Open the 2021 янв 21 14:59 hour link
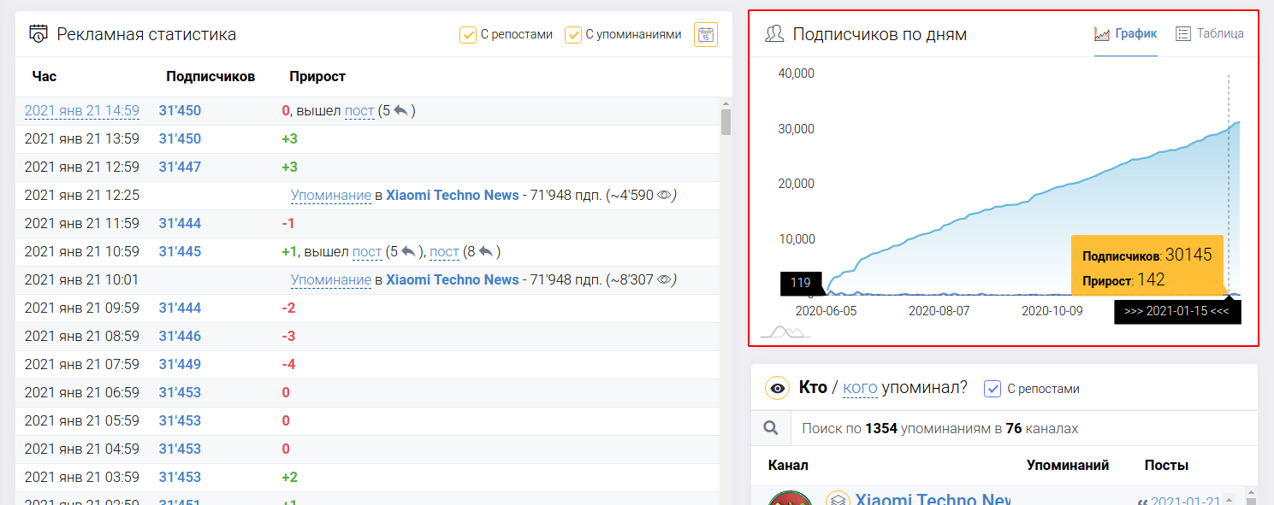Image resolution: width=1274 pixels, height=505 pixels. tap(82, 110)
